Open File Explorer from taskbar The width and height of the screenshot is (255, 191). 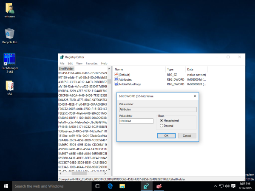[x=122, y=186]
